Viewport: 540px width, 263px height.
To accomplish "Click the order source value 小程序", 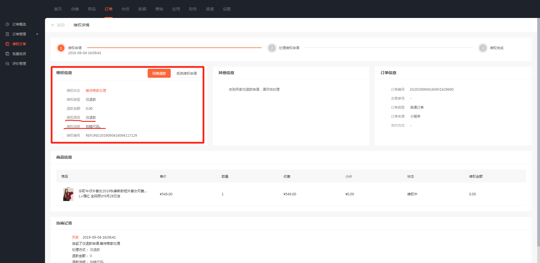I will (415, 116).
